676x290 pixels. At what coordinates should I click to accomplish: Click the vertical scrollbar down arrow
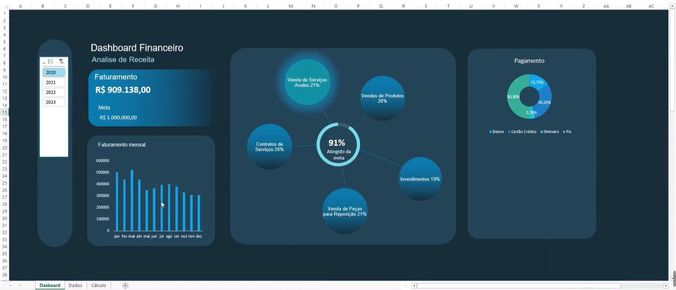[x=673, y=277]
